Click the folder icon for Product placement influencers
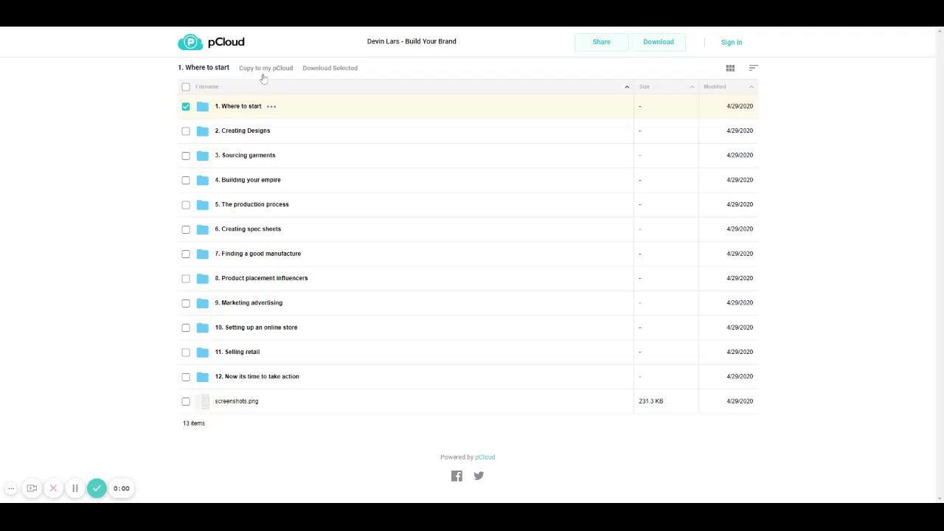 point(202,278)
